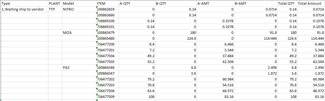Select the '1.Waiting ship to vendor' cell
The width and height of the screenshot is (325, 101).
[x=24, y=9]
